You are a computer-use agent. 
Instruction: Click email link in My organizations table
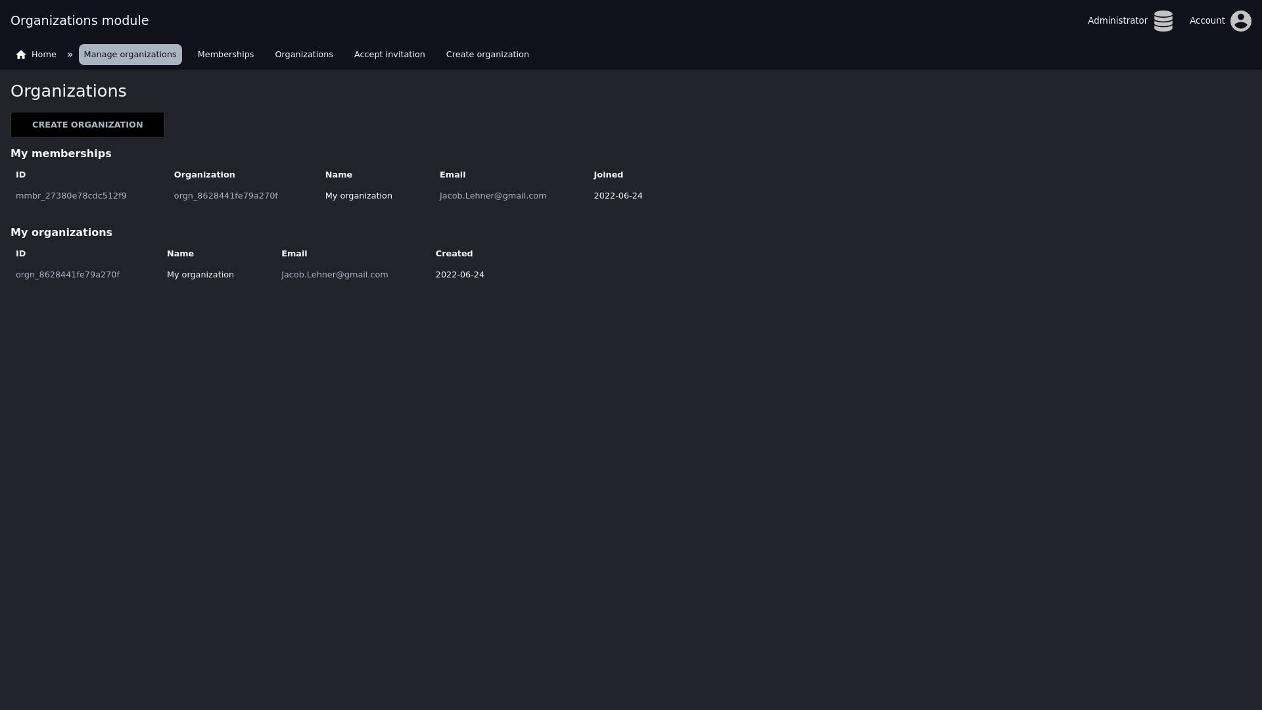click(335, 275)
